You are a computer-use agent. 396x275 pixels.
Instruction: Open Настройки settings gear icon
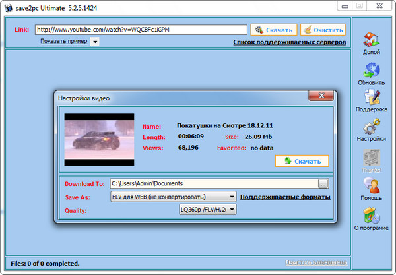point(372,127)
